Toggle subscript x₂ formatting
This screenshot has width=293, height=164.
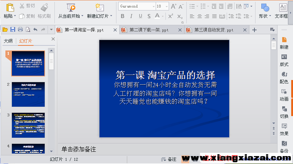click(180, 17)
